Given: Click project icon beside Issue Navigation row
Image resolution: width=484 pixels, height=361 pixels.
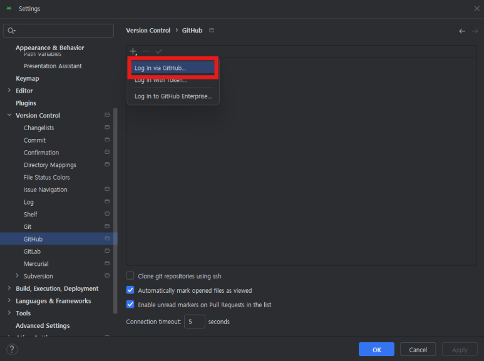Looking at the screenshot, I should pos(107,189).
